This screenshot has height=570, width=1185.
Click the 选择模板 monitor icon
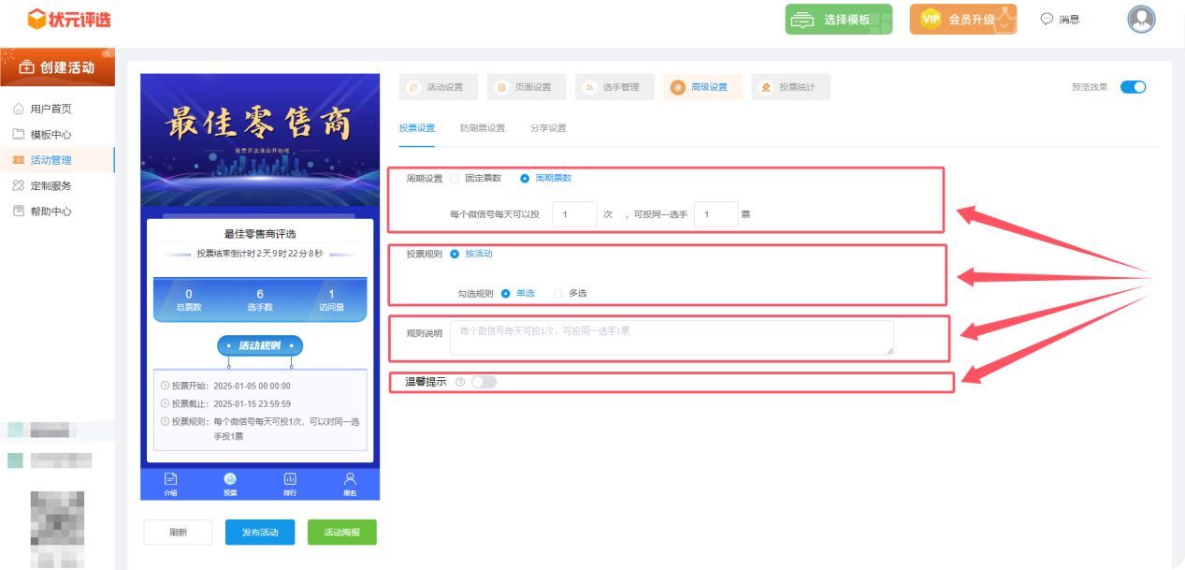(802, 20)
